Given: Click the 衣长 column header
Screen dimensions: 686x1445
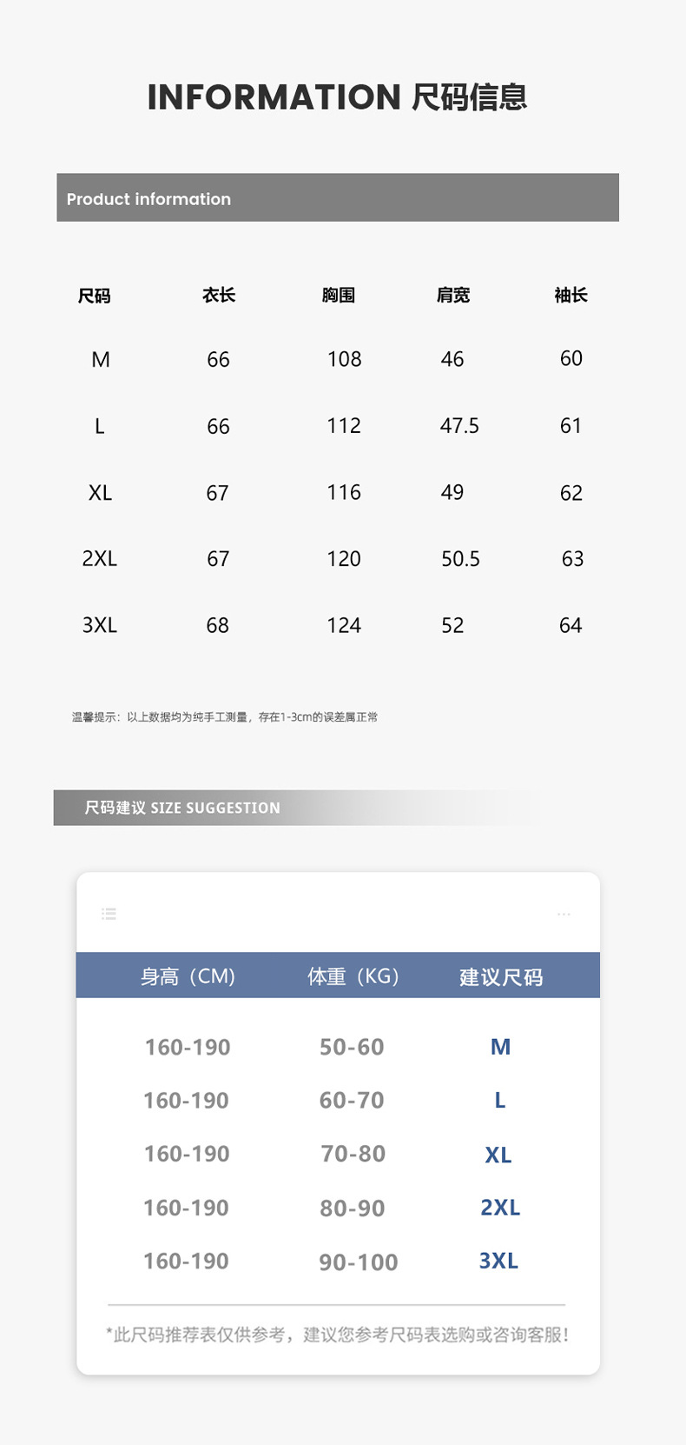Looking at the screenshot, I should tap(219, 296).
